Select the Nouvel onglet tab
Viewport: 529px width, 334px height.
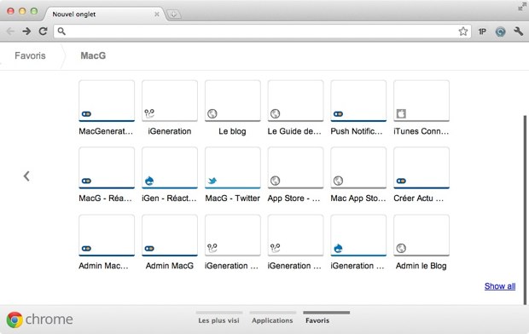105,14
